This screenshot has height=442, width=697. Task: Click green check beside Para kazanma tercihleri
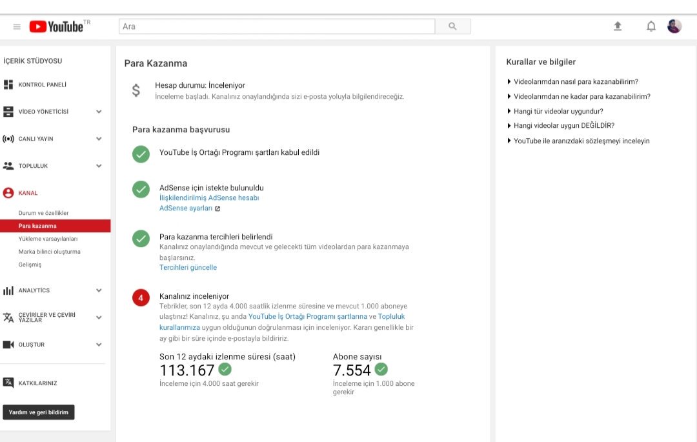click(x=141, y=239)
